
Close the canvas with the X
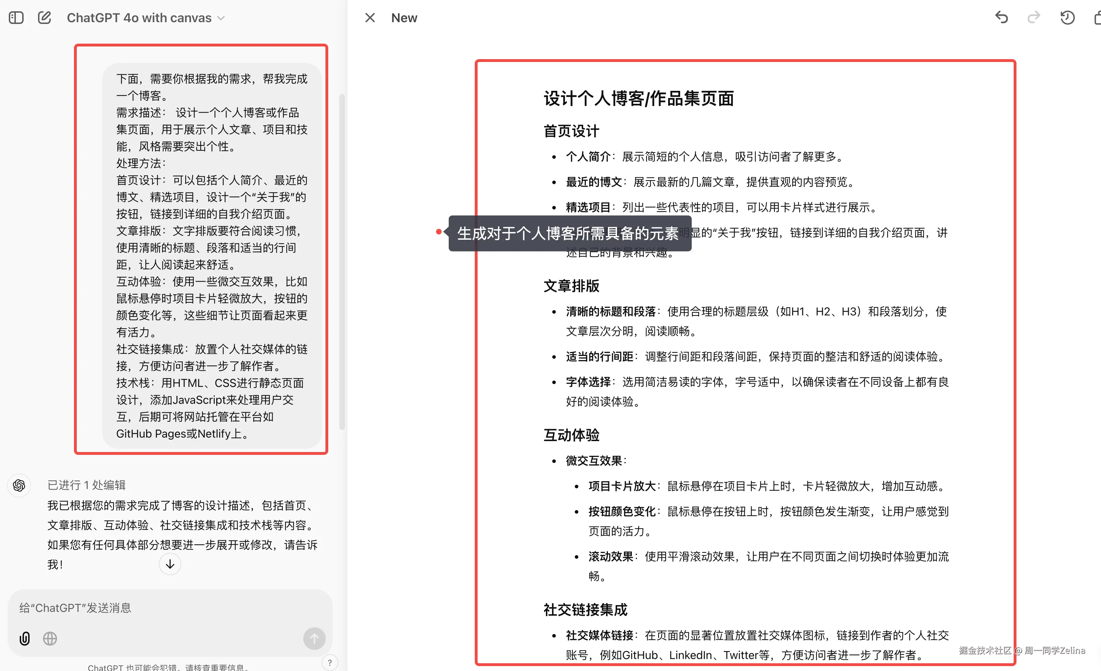point(369,17)
